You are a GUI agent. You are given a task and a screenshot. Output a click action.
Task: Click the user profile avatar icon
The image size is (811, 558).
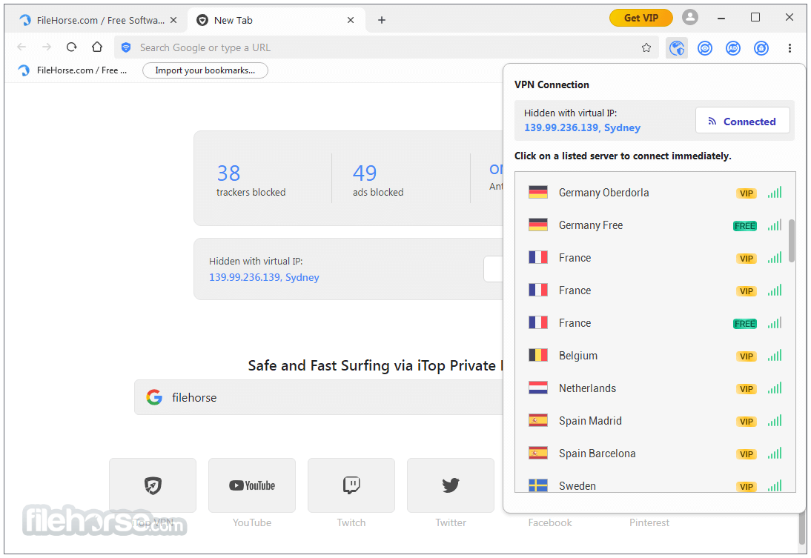click(x=690, y=18)
